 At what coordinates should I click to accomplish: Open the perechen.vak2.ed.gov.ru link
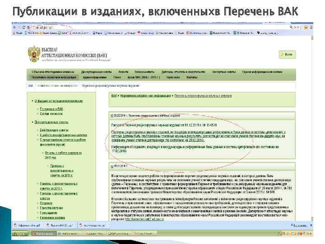tap(144, 219)
